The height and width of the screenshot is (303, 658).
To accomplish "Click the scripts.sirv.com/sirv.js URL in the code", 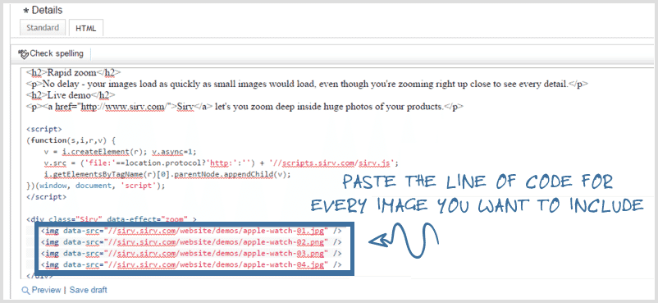I will point(333,163).
